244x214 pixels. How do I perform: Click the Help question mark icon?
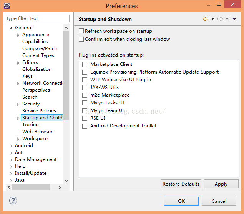coord(13,201)
